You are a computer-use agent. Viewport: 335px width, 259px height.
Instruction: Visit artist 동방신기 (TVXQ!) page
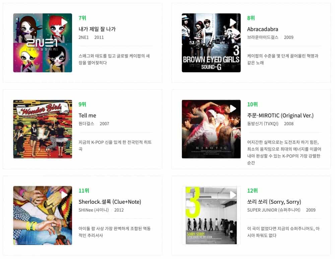(x=263, y=124)
